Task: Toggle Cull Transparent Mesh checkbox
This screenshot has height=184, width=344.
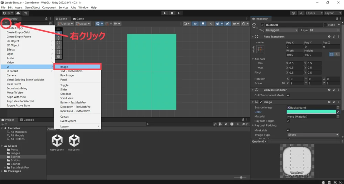Action: tap(288, 95)
